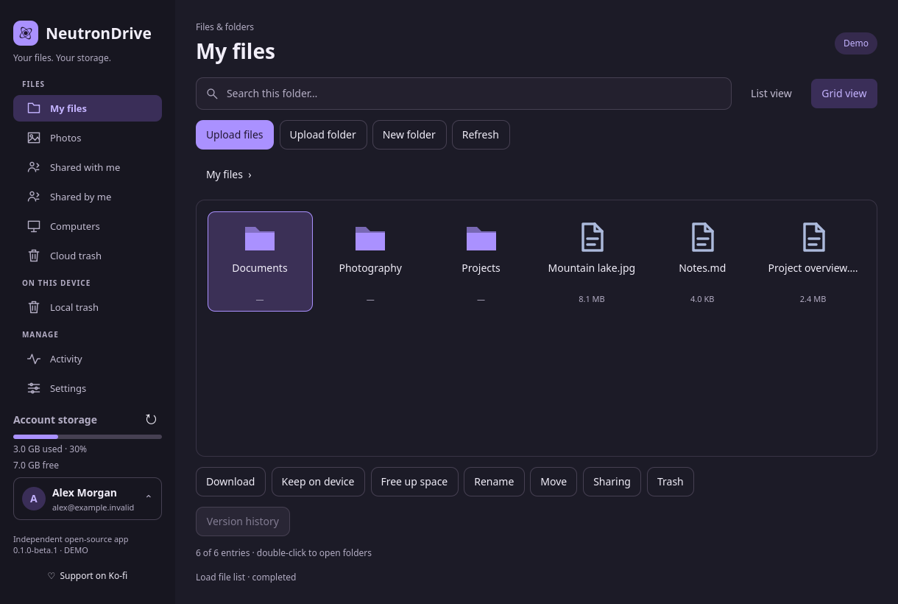
Task: Select the Notes.md file icon
Action: pyautogui.click(x=702, y=237)
